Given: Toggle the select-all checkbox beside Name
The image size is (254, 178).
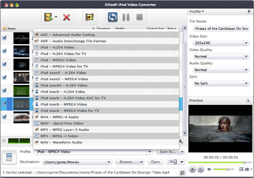Looking at the screenshot, I should click(4, 29).
